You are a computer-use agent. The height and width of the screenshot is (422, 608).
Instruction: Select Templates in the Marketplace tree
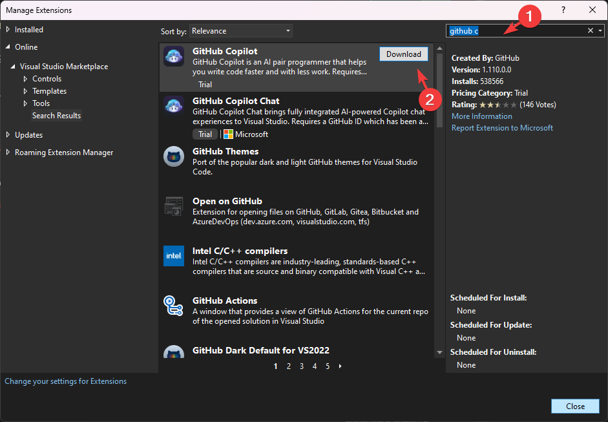click(x=49, y=91)
